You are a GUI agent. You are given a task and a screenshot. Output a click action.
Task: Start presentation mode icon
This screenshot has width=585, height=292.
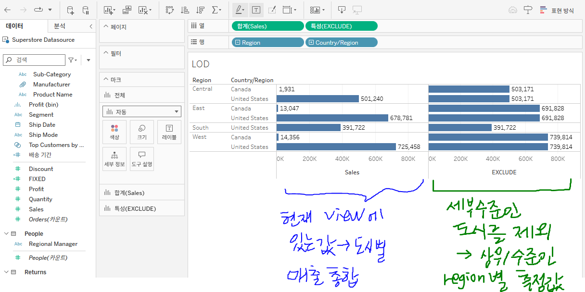pos(357,10)
